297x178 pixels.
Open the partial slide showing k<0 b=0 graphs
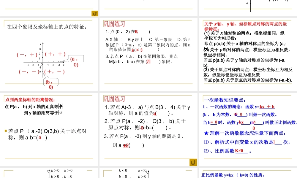point(148,173)
